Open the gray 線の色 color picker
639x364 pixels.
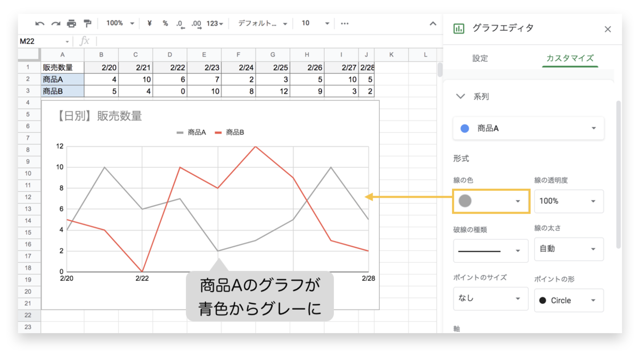(490, 201)
